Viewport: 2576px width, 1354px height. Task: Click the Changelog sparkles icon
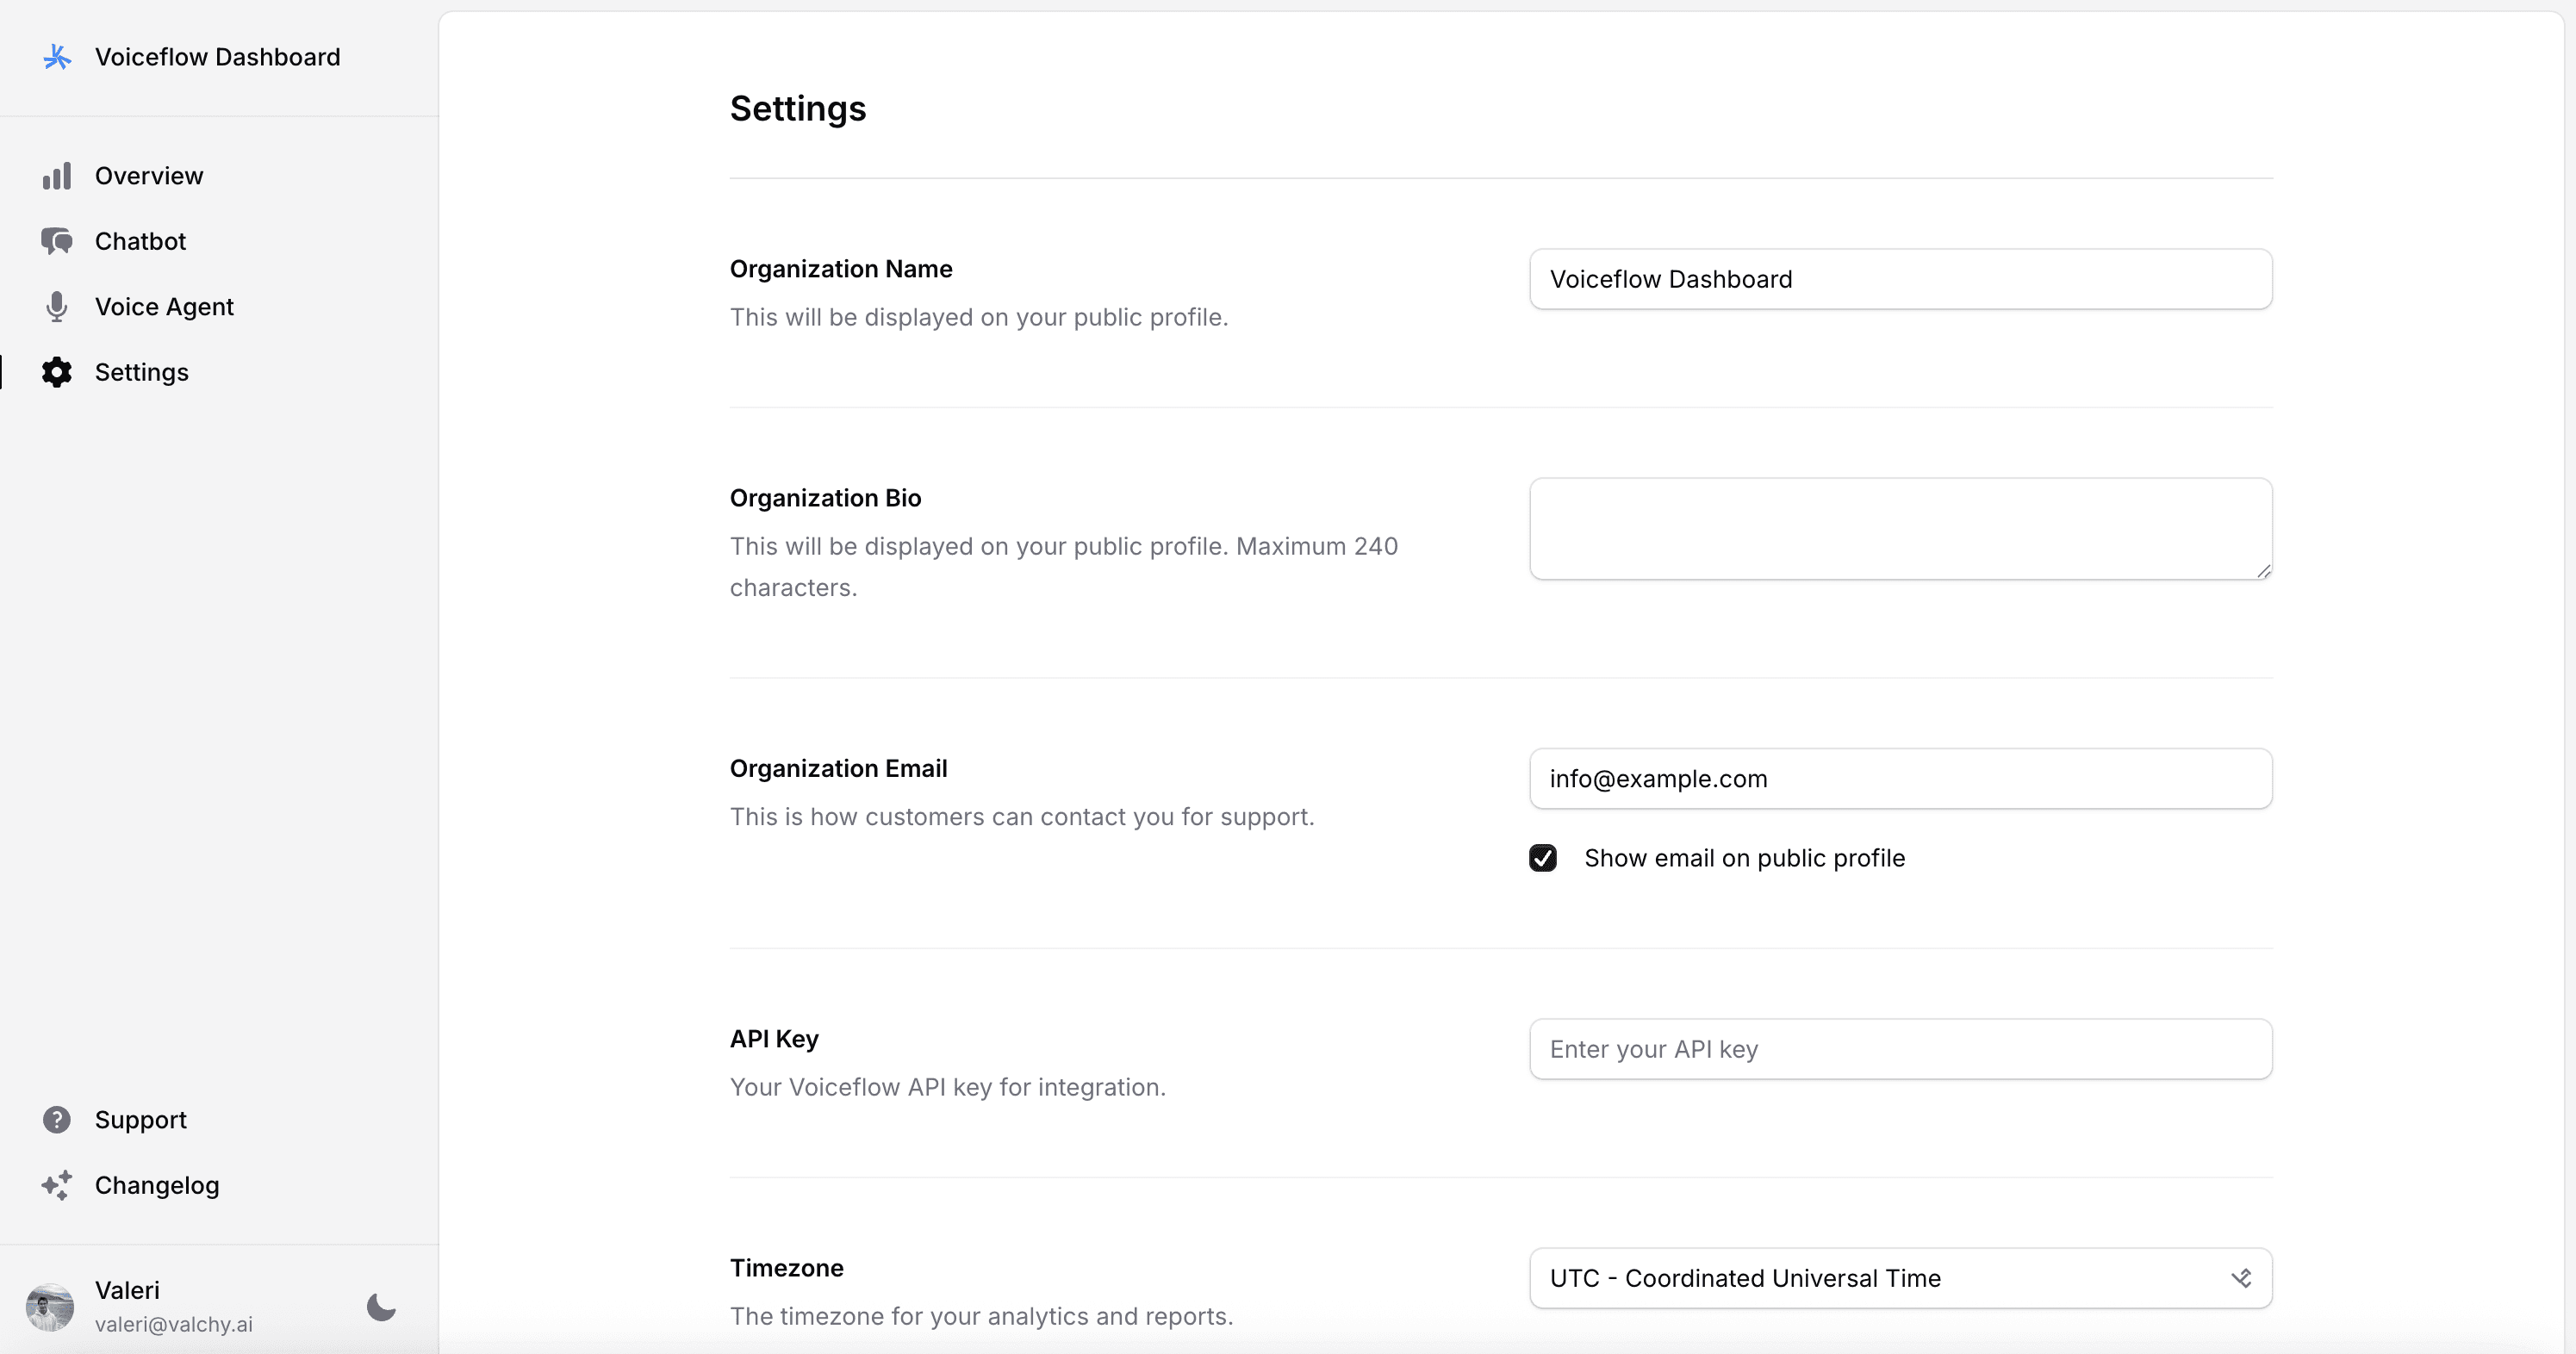(x=57, y=1185)
